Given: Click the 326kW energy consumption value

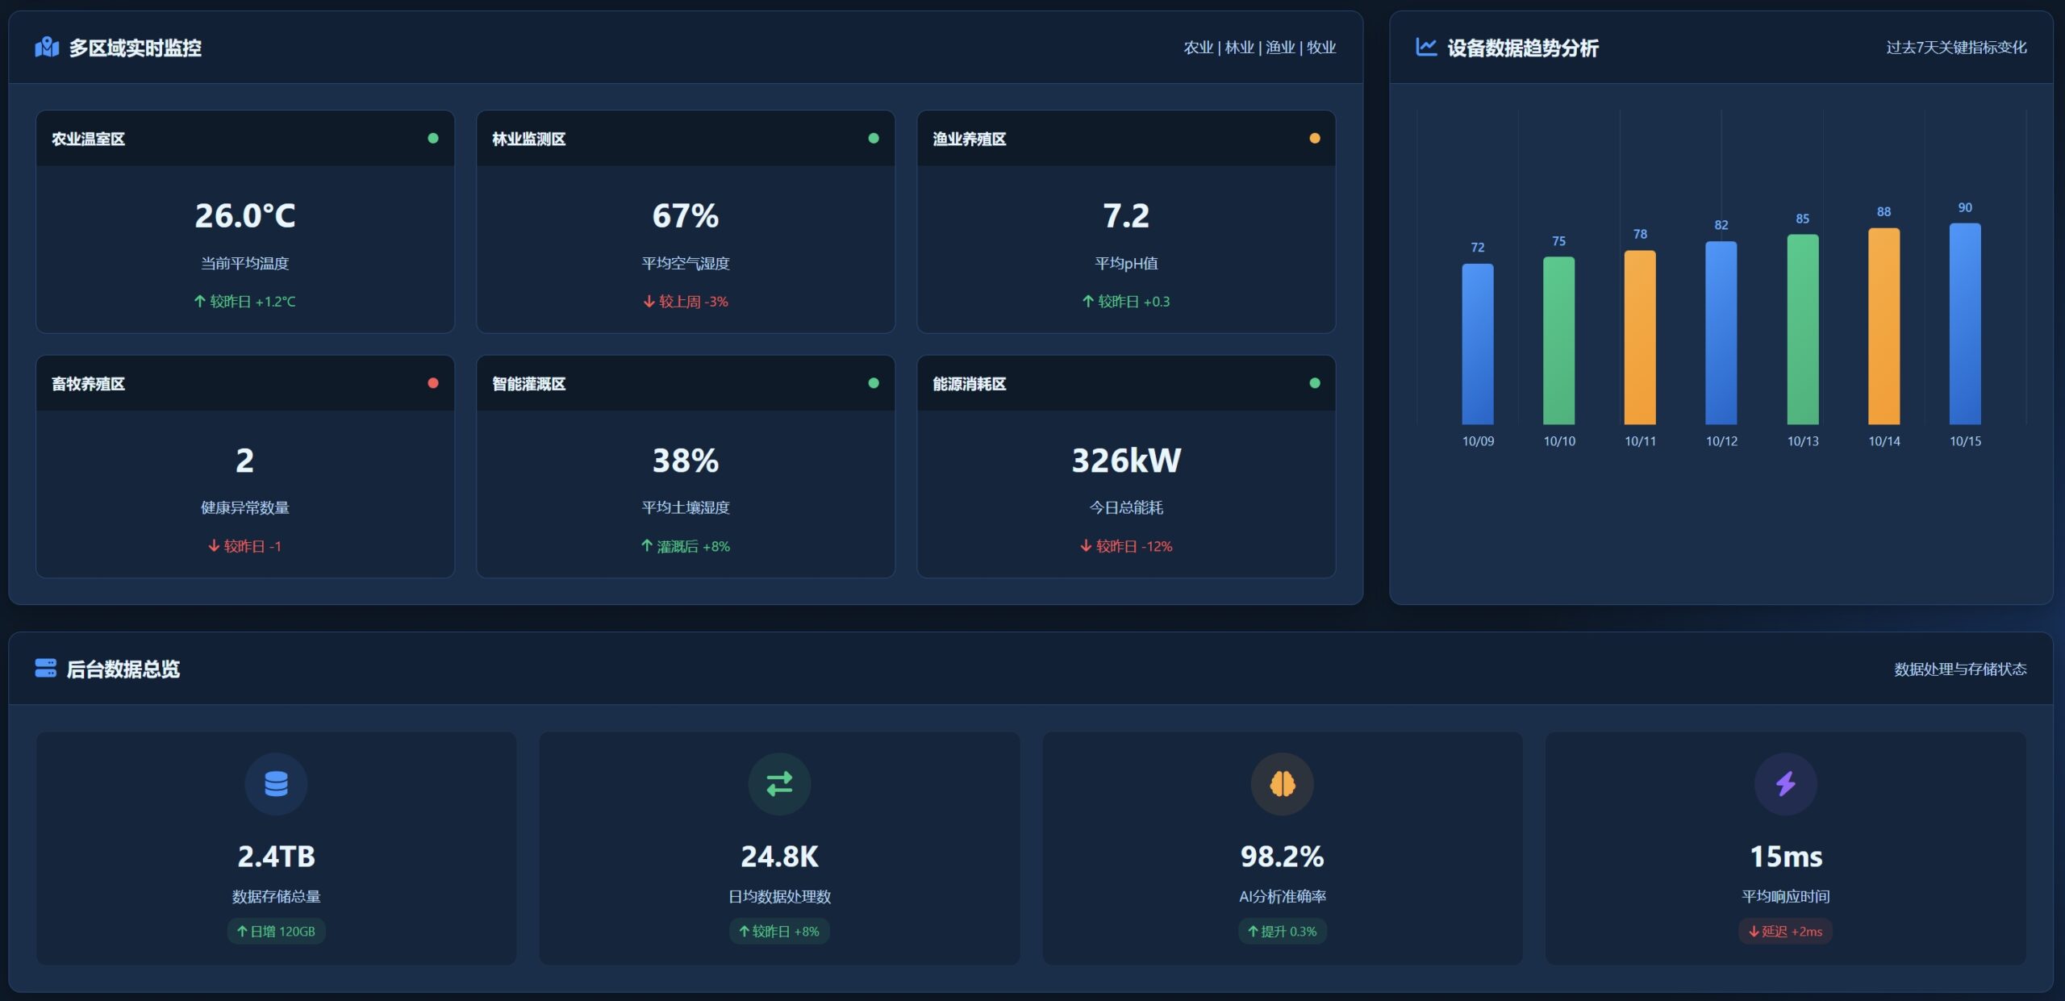Looking at the screenshot, I should click(x=1125, y=461).
